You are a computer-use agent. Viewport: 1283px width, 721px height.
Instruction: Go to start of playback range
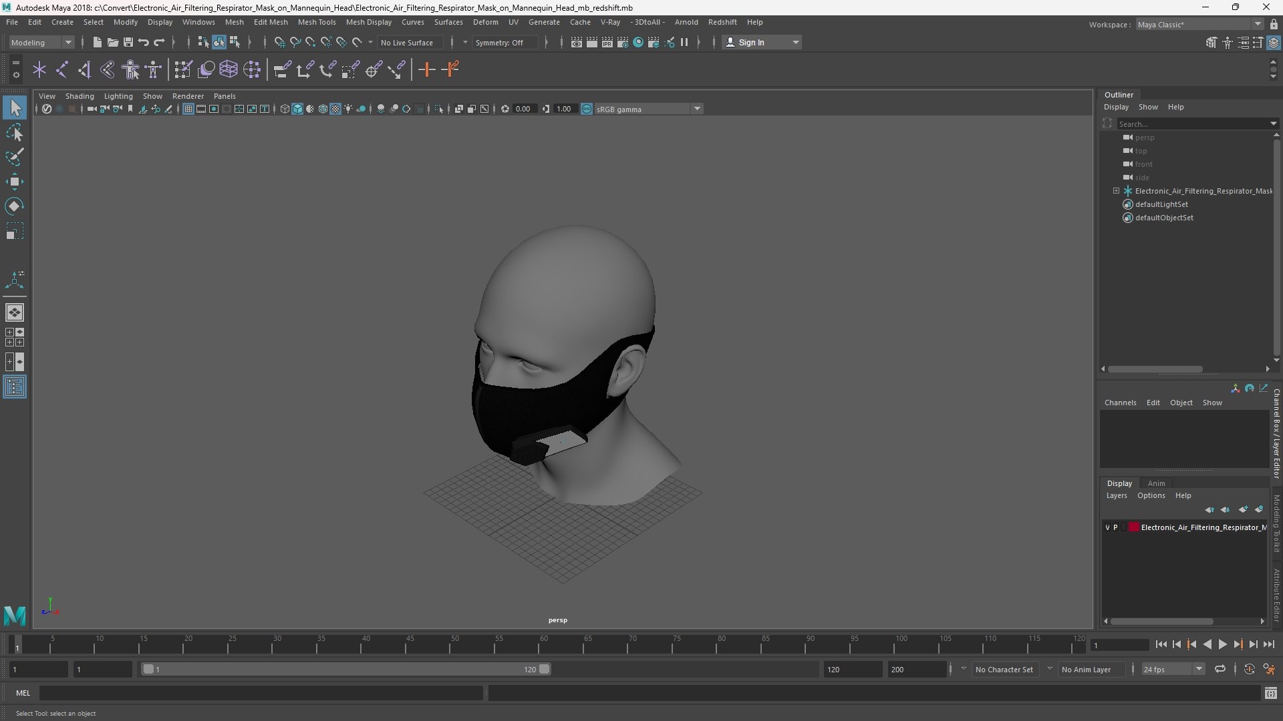1161,645
